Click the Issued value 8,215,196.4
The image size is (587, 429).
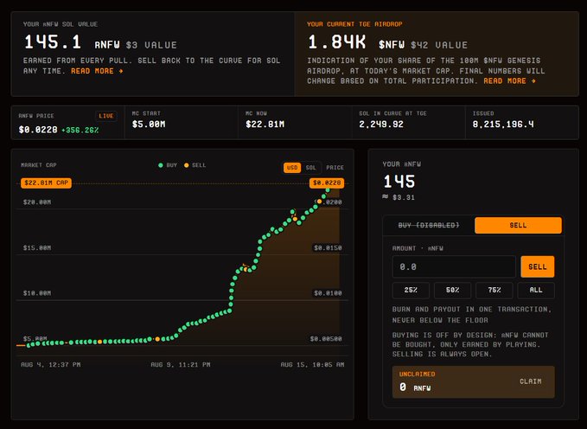[503, 125]
